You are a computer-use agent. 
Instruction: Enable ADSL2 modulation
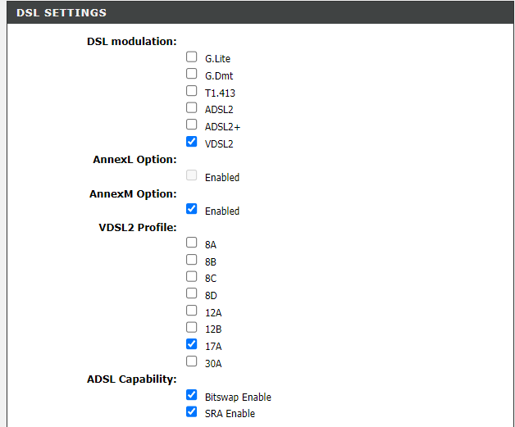[192, 107]
